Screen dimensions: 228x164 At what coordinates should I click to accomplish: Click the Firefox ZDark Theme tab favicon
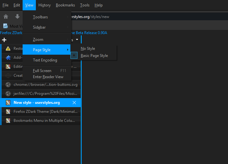(8, 112)
